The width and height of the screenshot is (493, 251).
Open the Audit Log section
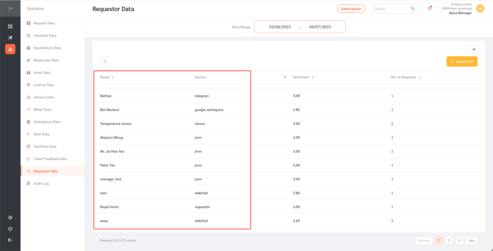pos(41,183)
